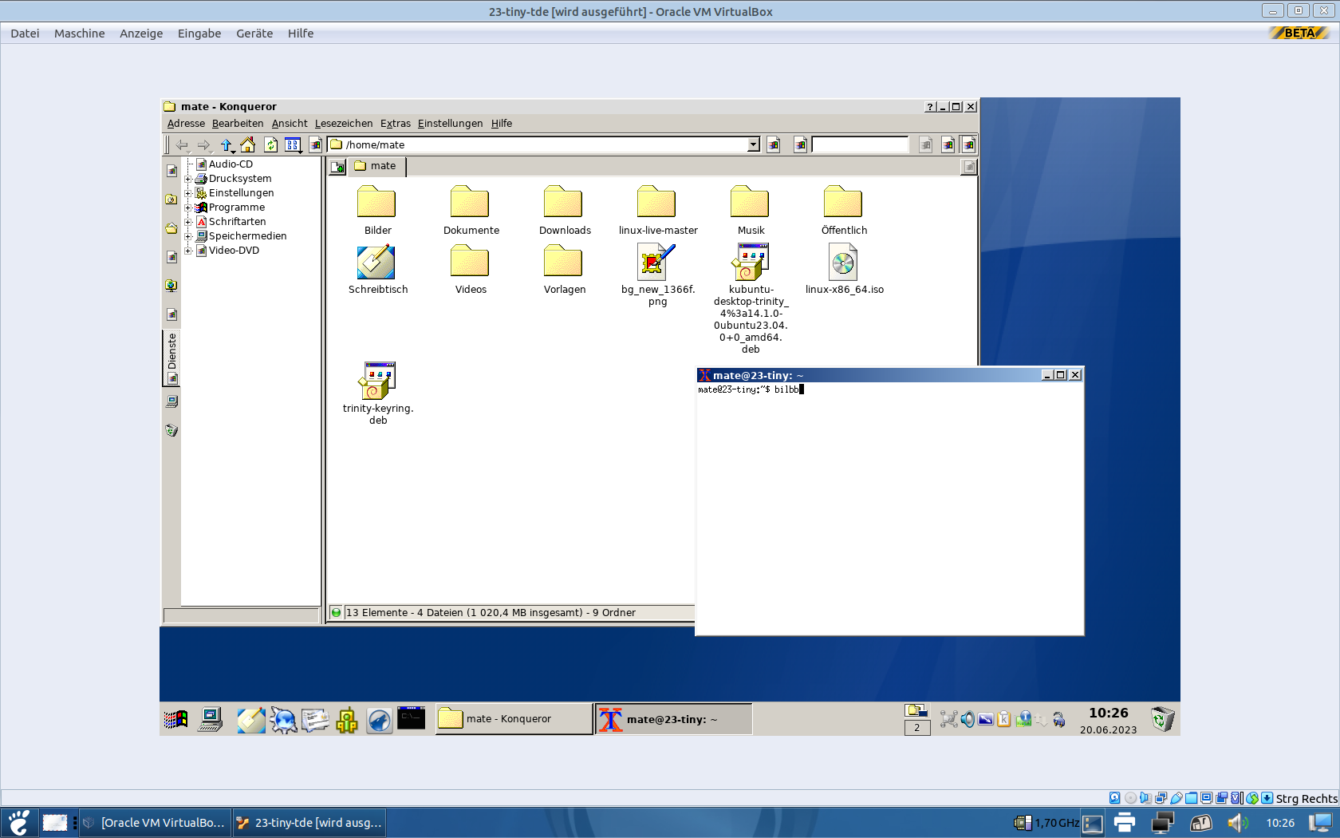Open the host panel printer icon
The image size is (1340, 838).
(1125, 823)
